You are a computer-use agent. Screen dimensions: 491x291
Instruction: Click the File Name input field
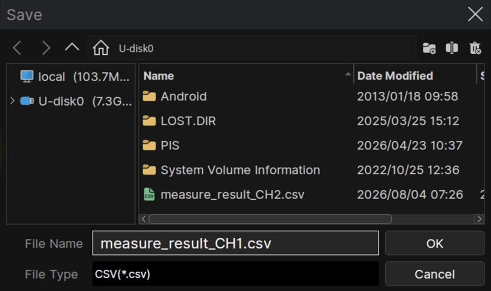[x=236, y=243]
